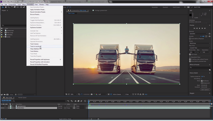
Task: Click the Reset Exposure icon
Action: [143, 94]
